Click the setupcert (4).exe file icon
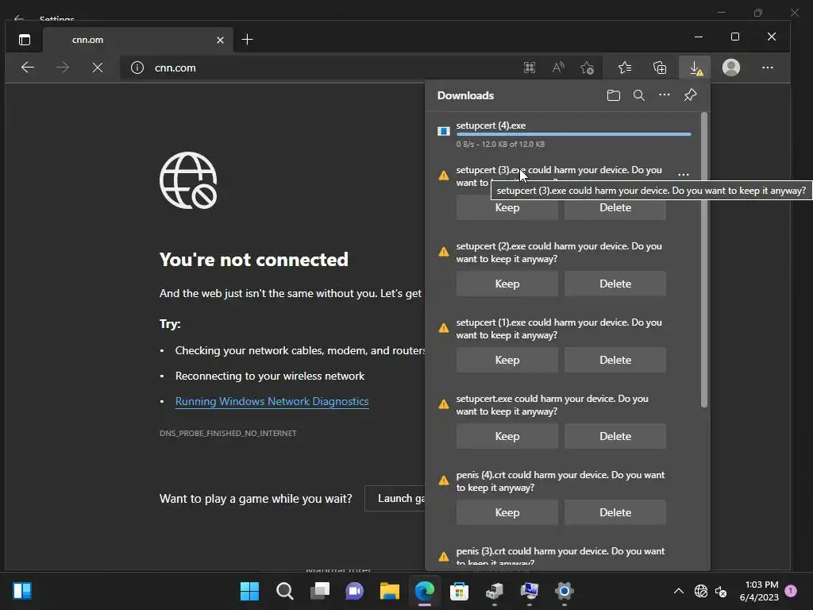This screenshot has height=610, width=813. pos(443,131)
